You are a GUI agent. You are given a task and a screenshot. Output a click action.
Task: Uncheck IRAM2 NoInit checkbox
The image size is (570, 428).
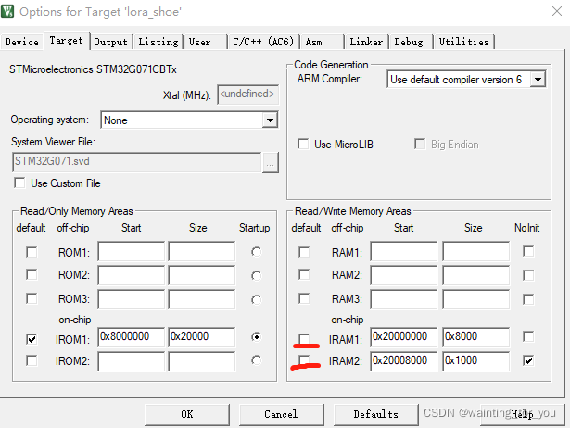pos(528,360)
